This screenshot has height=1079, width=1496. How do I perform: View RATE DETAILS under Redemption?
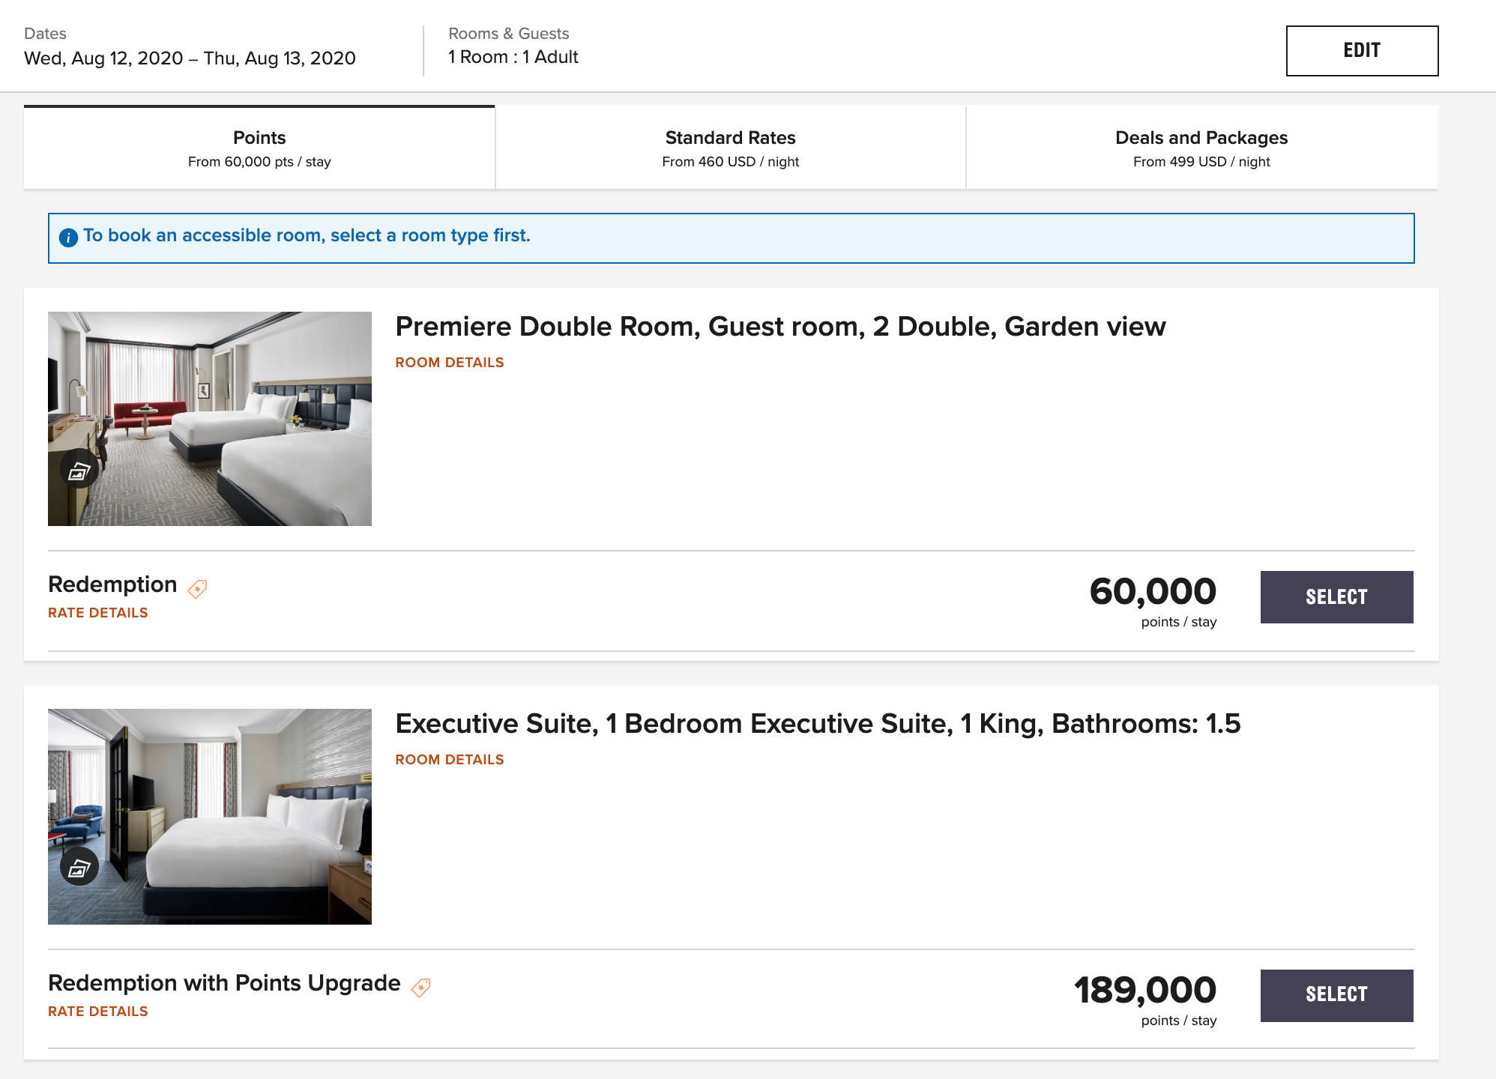pyautogui.click(x=98, y=613)
